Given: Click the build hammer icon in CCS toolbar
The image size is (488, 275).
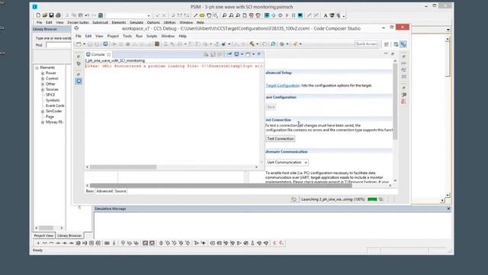Looking at the screenshot, I should pos(252,44).
